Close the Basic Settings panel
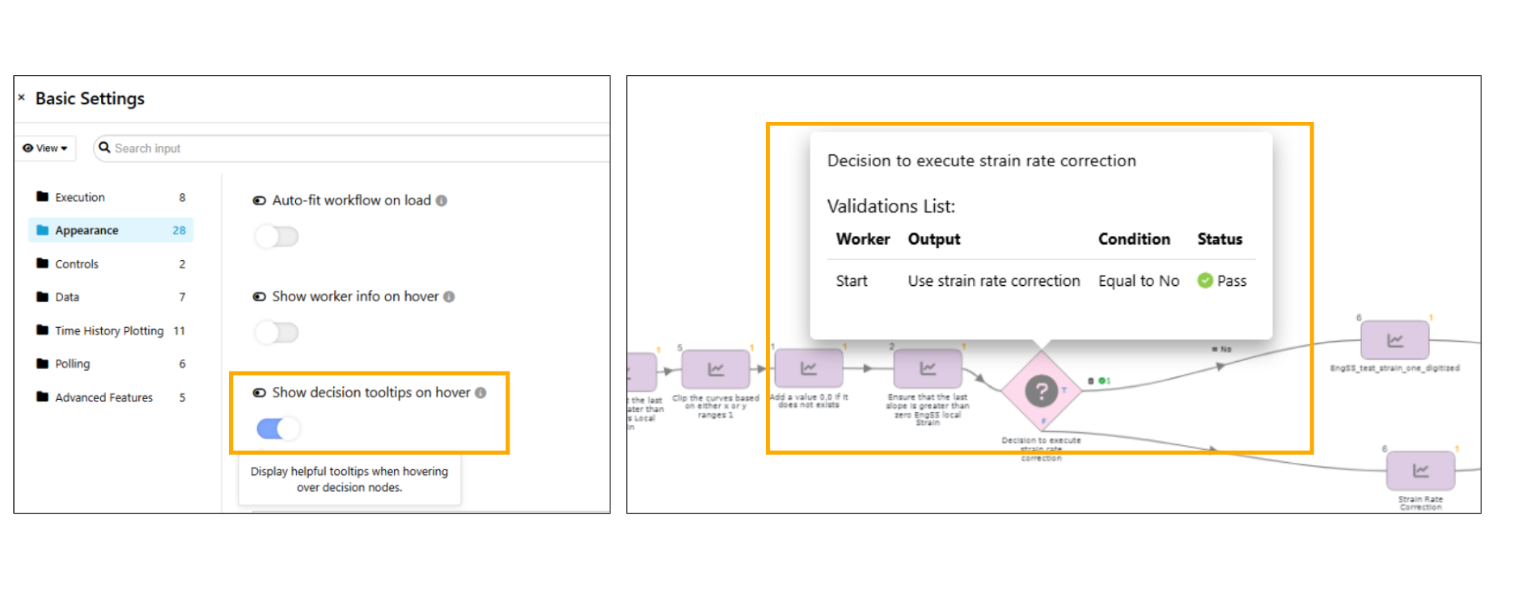 coord(22,98)
